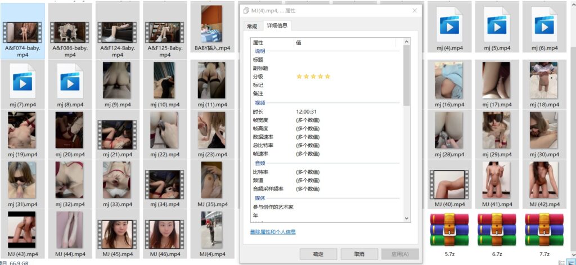Close the properties dialog window
This screenshot has height=265, width=576.
pyautogui.click(x=415, y=10)
